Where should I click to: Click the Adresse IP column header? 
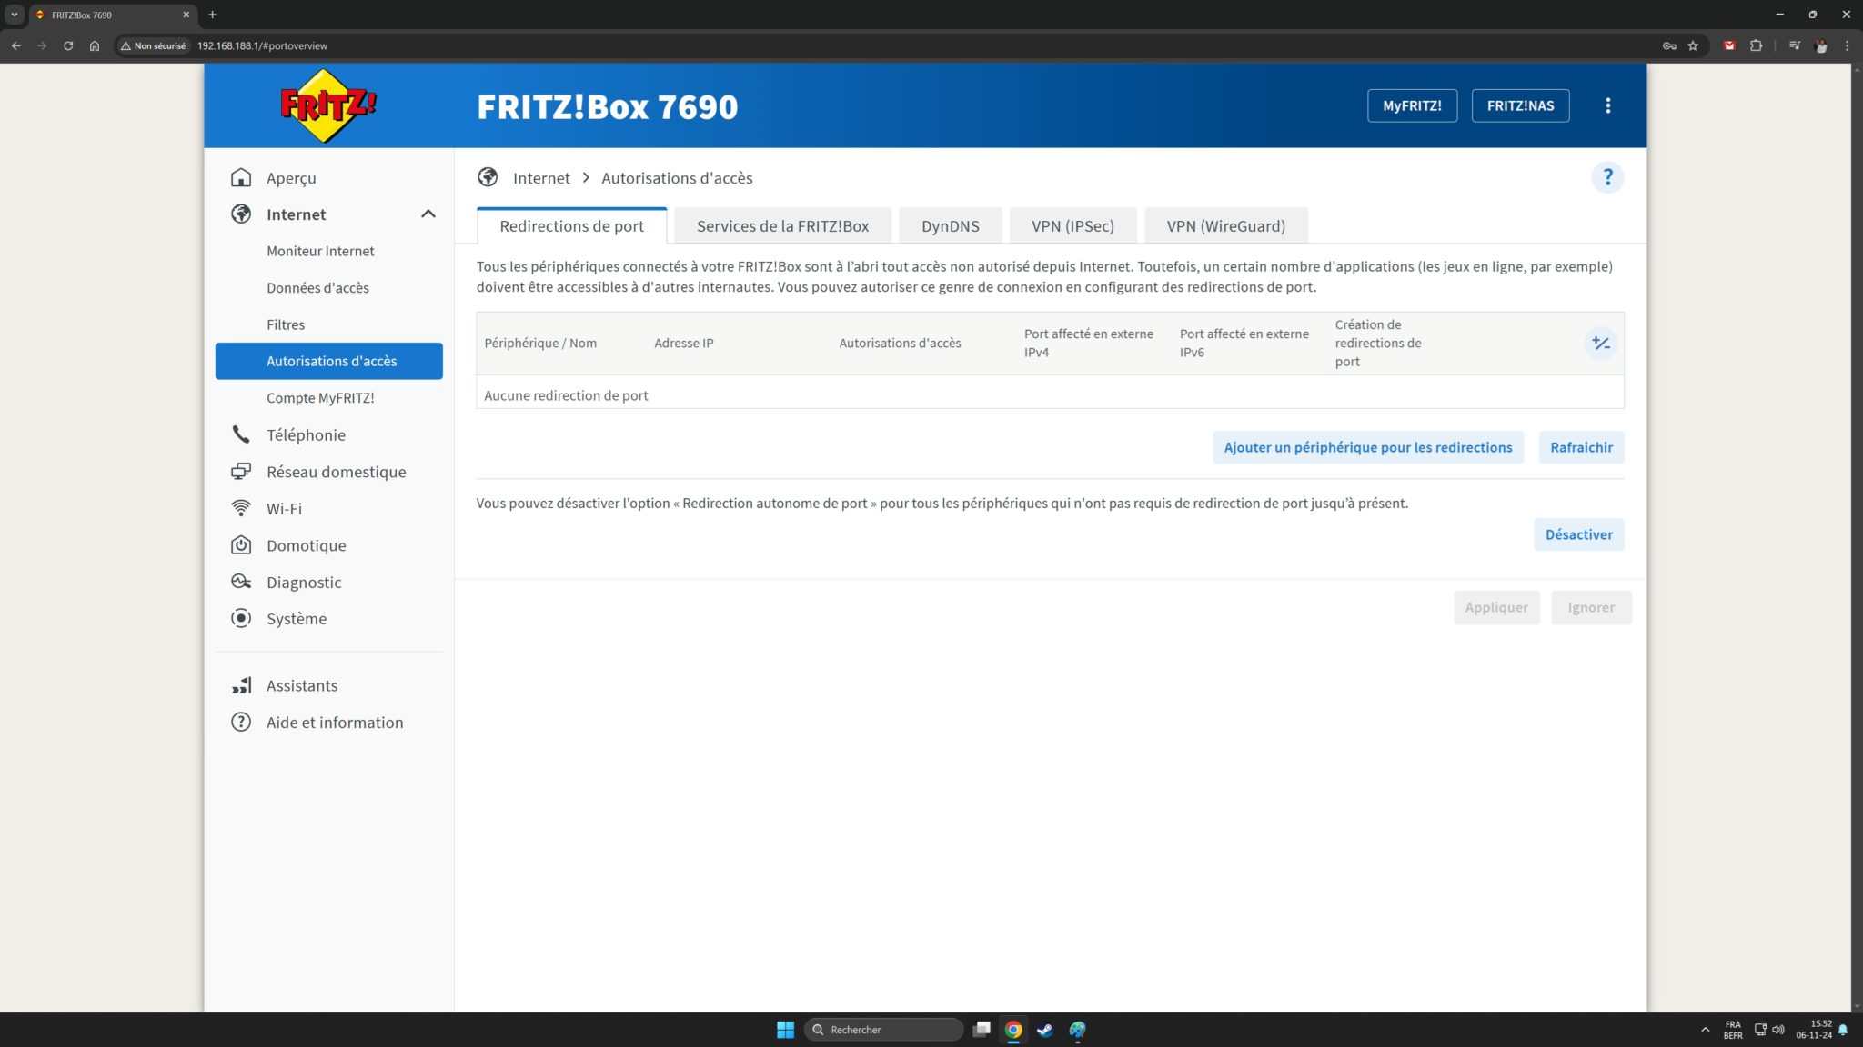pyautogui.click(x=684, y=344)
